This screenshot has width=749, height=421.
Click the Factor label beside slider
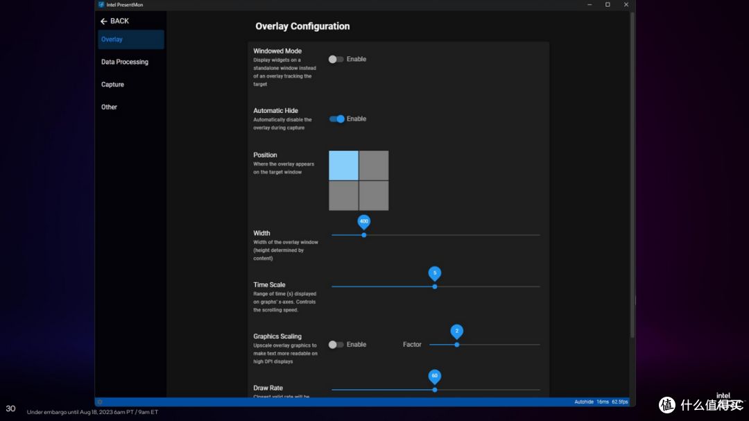412,345
